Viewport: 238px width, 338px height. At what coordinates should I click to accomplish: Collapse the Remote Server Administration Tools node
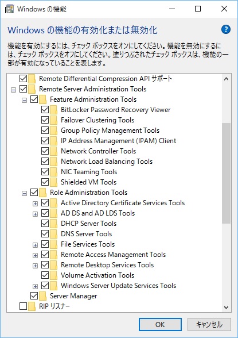(13, 90)
